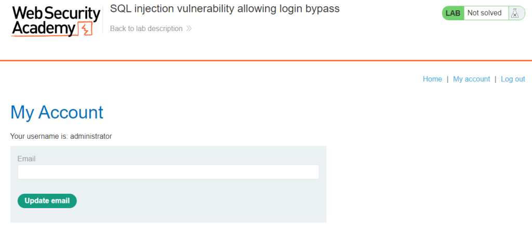
Task: Click the orange lightning bolt logo icon
Action: pos(87,29)
